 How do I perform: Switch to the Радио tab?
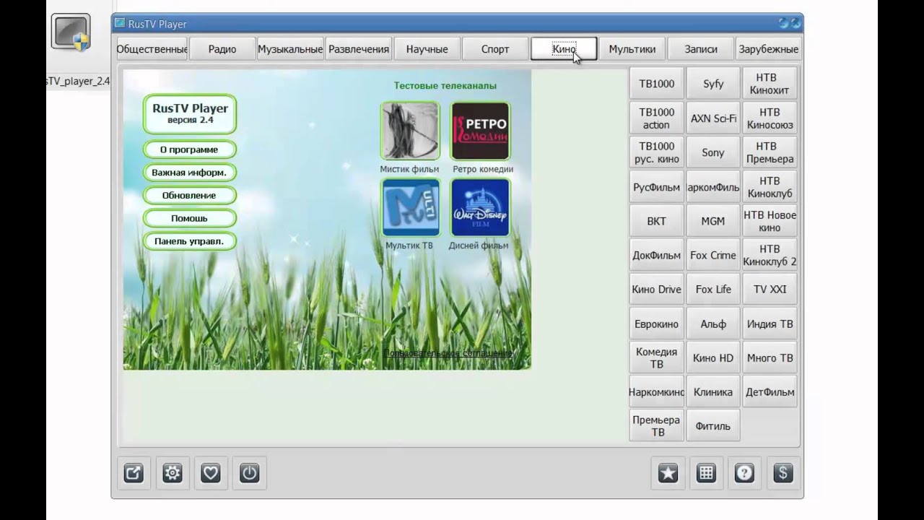pyautogui.click(x=222, y=49)
